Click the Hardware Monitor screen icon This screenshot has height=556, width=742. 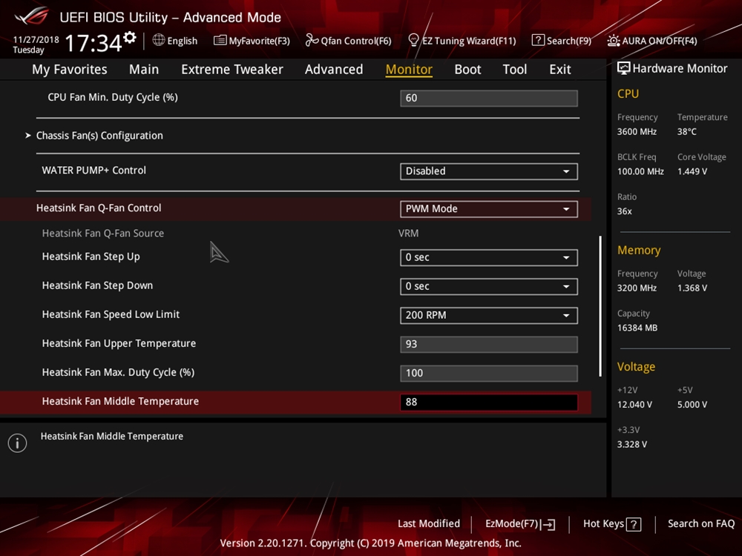pyautogui.click(x=624, y=68)
